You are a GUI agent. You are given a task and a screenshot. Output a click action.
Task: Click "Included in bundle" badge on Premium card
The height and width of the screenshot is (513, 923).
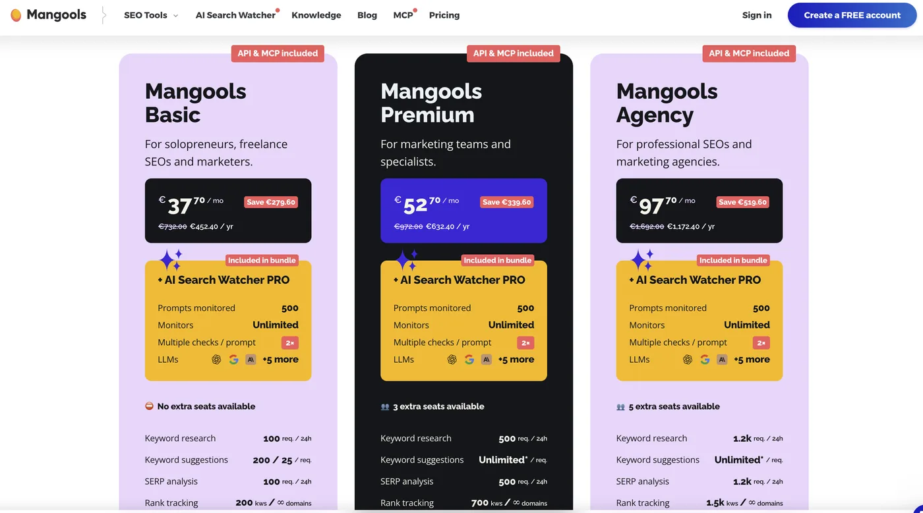click(x=498, y=260)
